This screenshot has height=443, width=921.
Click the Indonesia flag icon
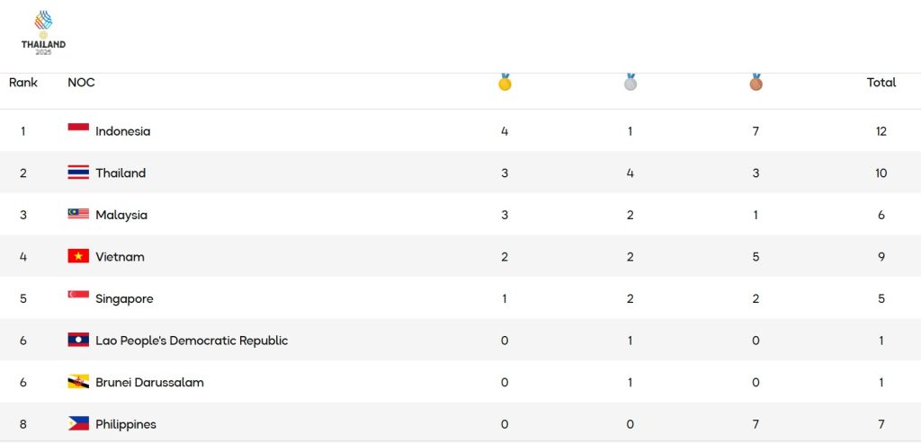tap(78, 130)
